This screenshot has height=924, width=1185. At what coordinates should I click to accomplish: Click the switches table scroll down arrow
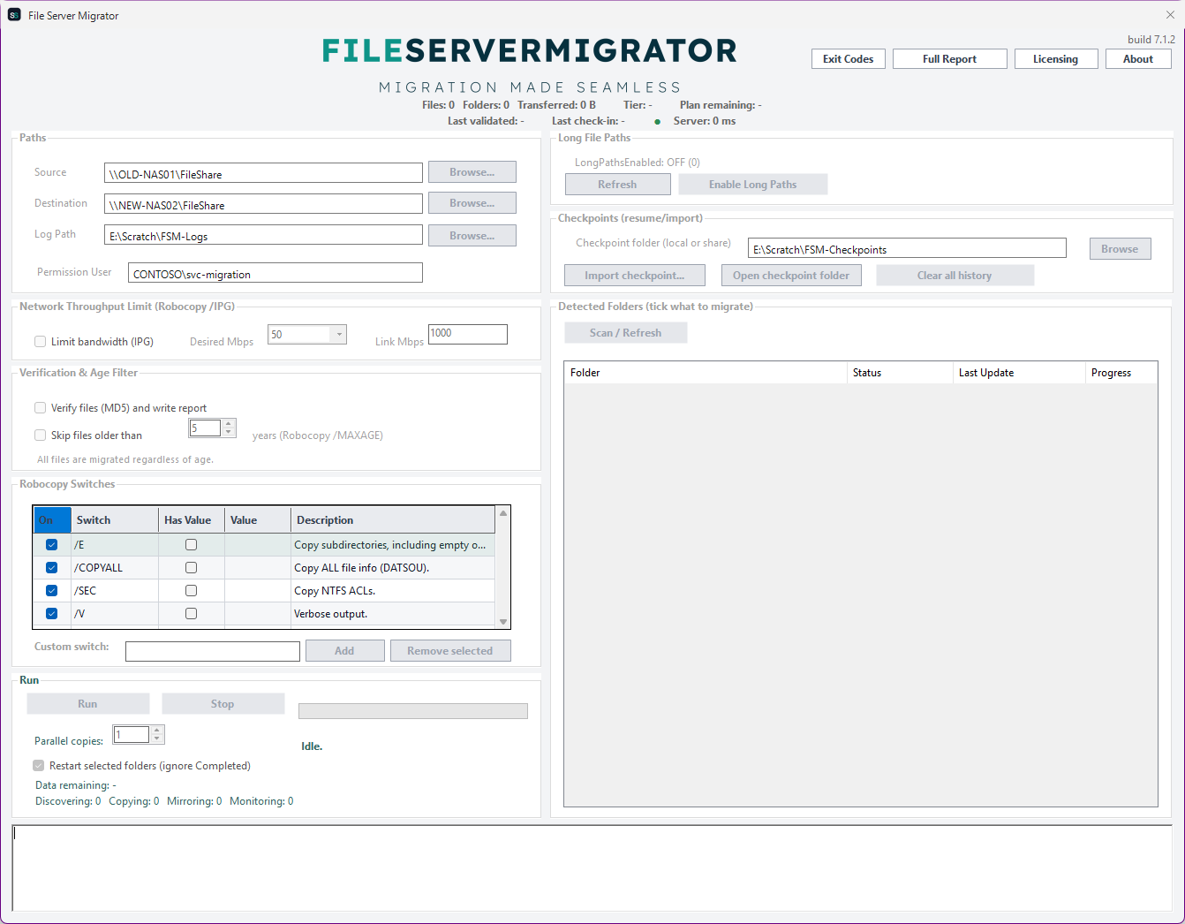[503, 622]
